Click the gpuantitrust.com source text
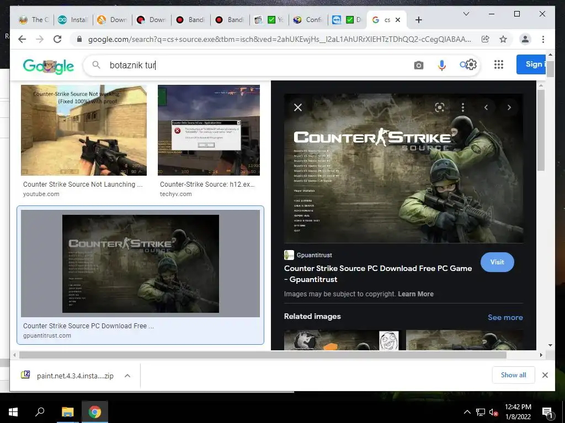Viewport: 565px width, 423px height. pos(47,335)
